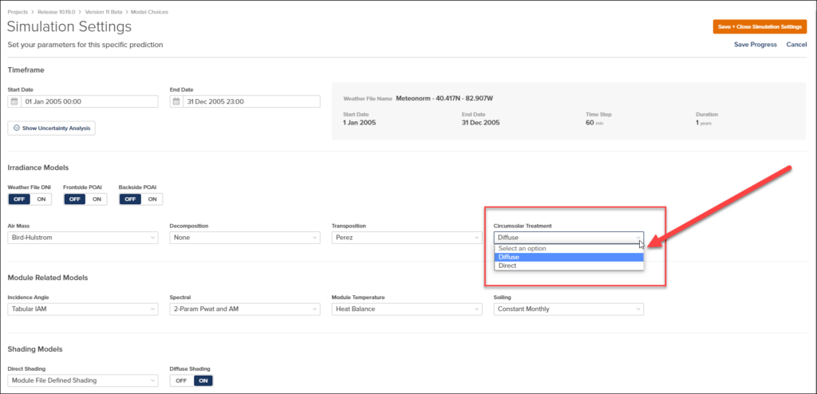This screenshot has height=394, width=817.
Task: Click Save + Close Simulation Settings
Action: coord(760,26)
